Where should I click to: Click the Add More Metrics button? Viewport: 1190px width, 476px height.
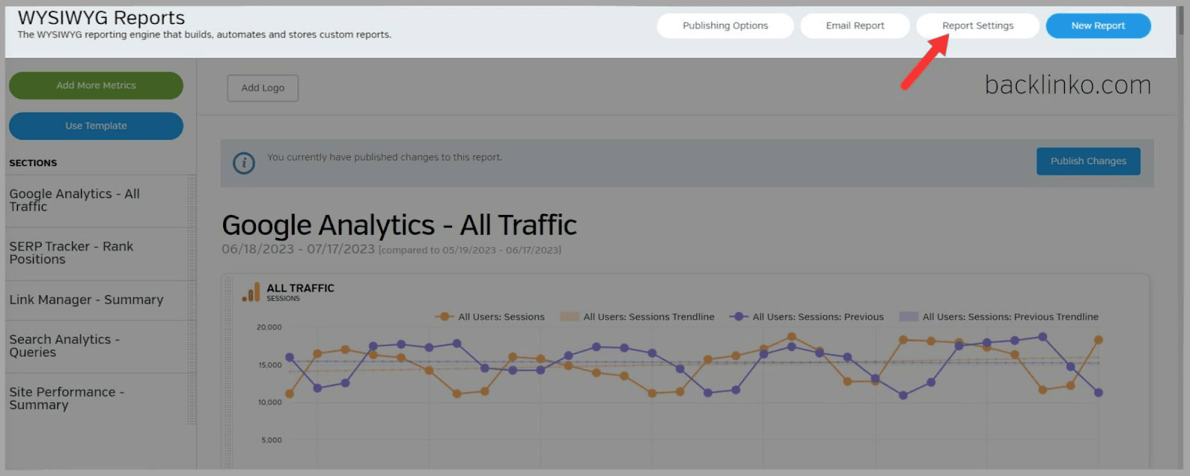click(96, 86)
